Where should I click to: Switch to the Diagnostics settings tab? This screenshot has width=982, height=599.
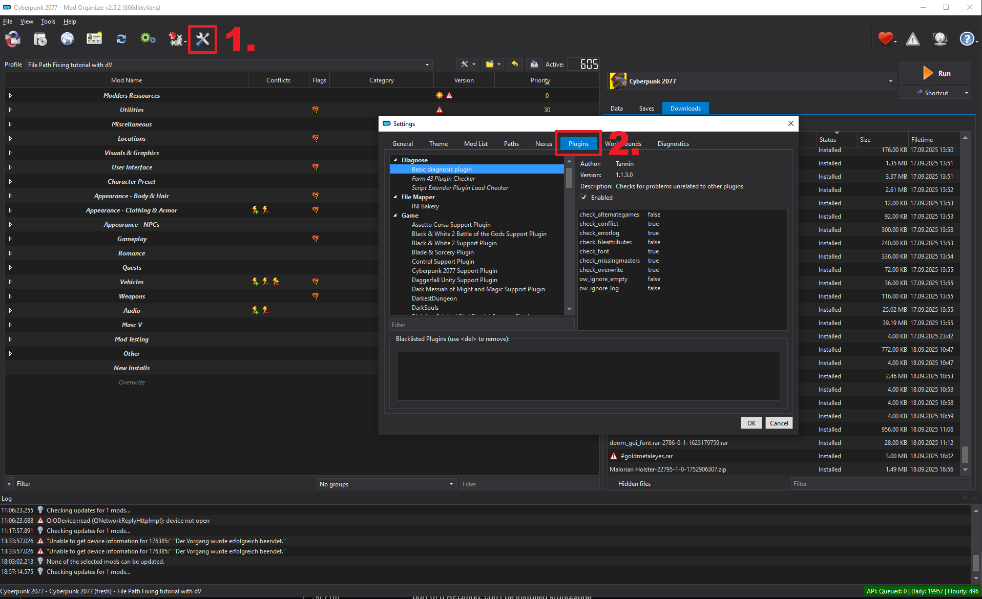coord(673,144)
